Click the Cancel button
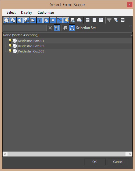The width and height of the screenshot is (135, 171). [118, 162]
